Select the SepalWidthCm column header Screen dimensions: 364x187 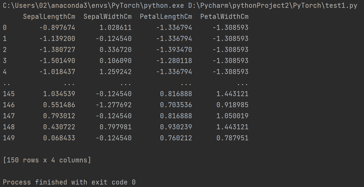click(x=108, y=17)
